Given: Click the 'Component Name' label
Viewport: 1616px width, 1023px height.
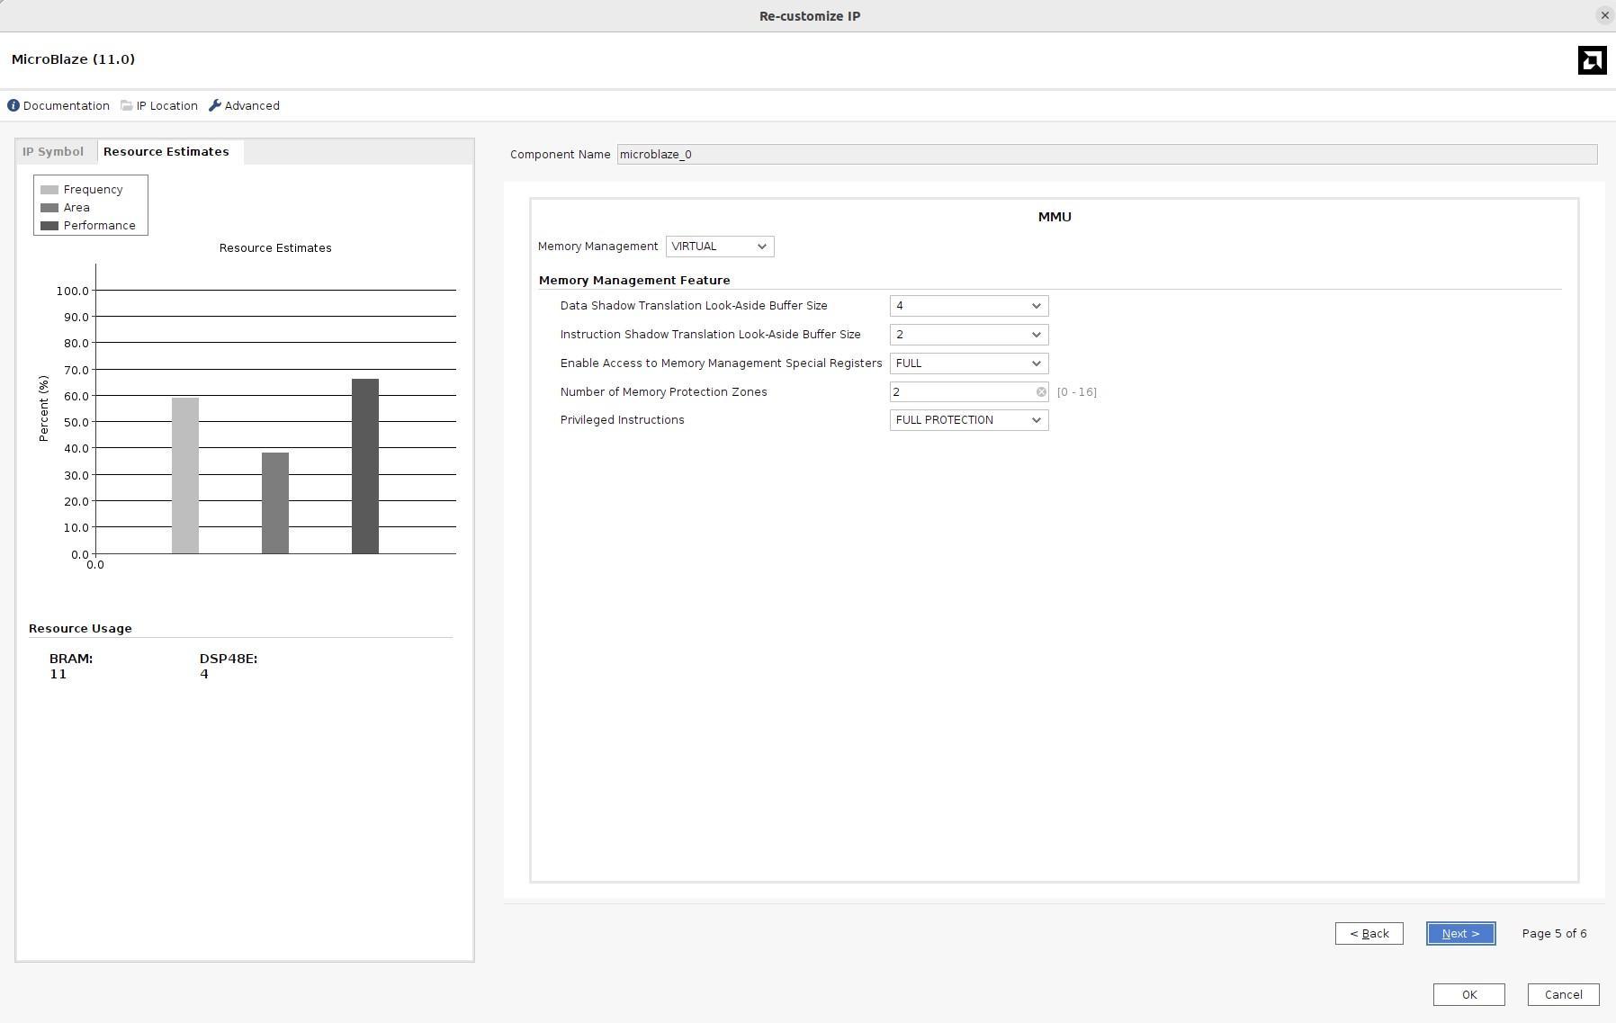Looking at the screenshot, I should tap(560, 155).
